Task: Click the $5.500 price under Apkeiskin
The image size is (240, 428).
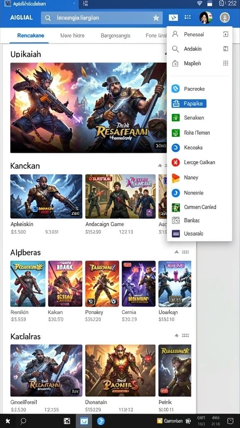Action: click(18, 232)
